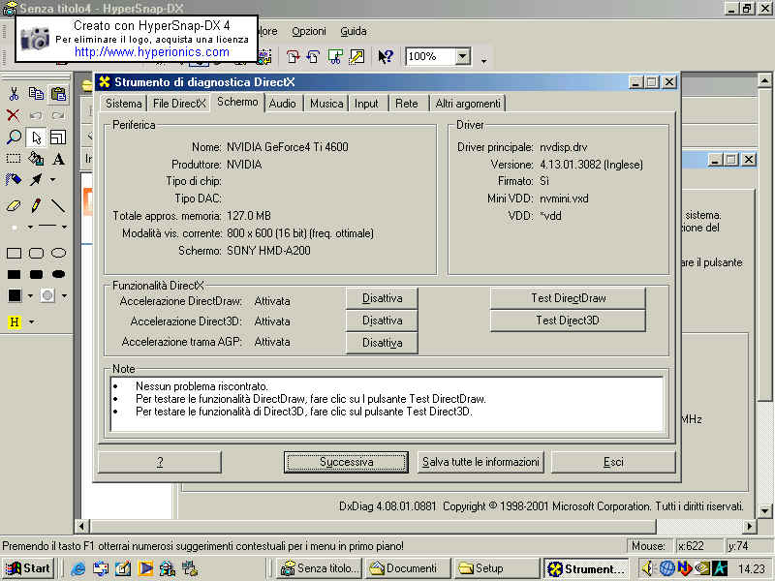Click the ? help button in DirectX dialog
This screenshot has height=581, width=775.
click(x=160, y=463)
